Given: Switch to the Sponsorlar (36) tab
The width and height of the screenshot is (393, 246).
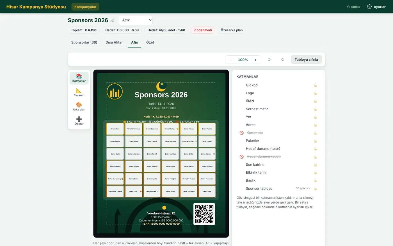Looking at the screenshot, I should click(x=84, y=42).
